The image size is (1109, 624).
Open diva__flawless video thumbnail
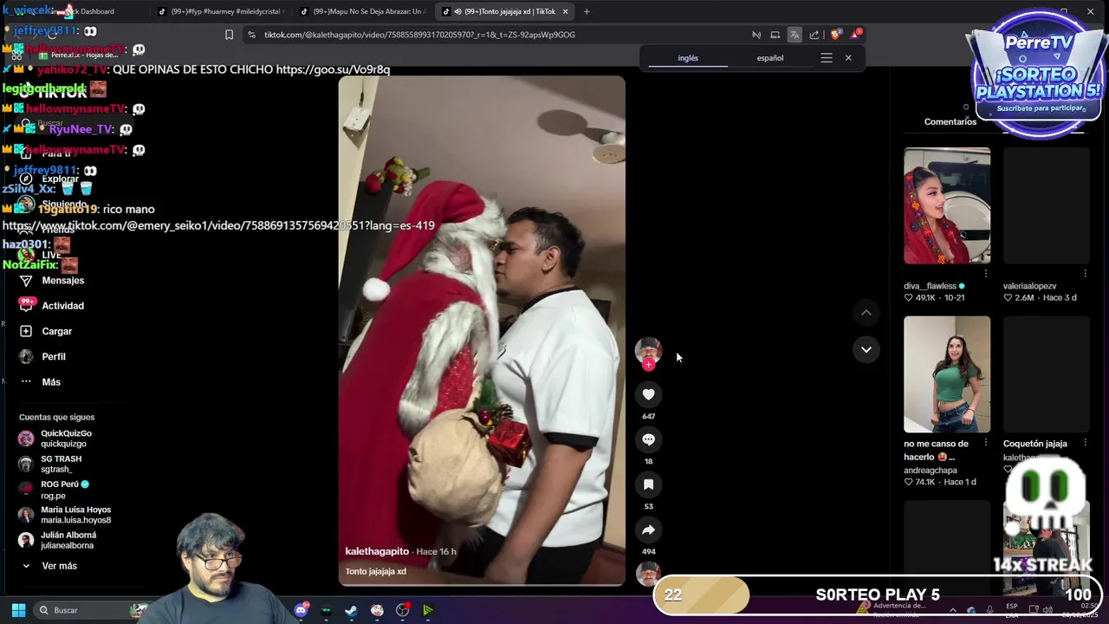tap(947, 205)
